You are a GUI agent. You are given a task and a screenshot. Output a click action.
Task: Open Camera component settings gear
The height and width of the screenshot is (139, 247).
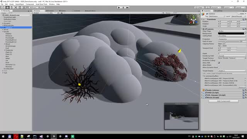pos(246,29)
